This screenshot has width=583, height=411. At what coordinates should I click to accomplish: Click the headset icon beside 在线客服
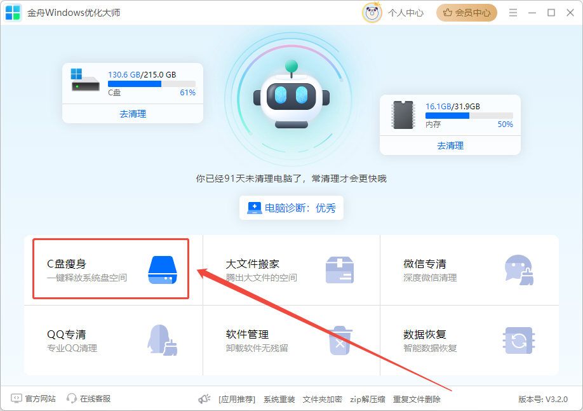[x=71, y=398]
